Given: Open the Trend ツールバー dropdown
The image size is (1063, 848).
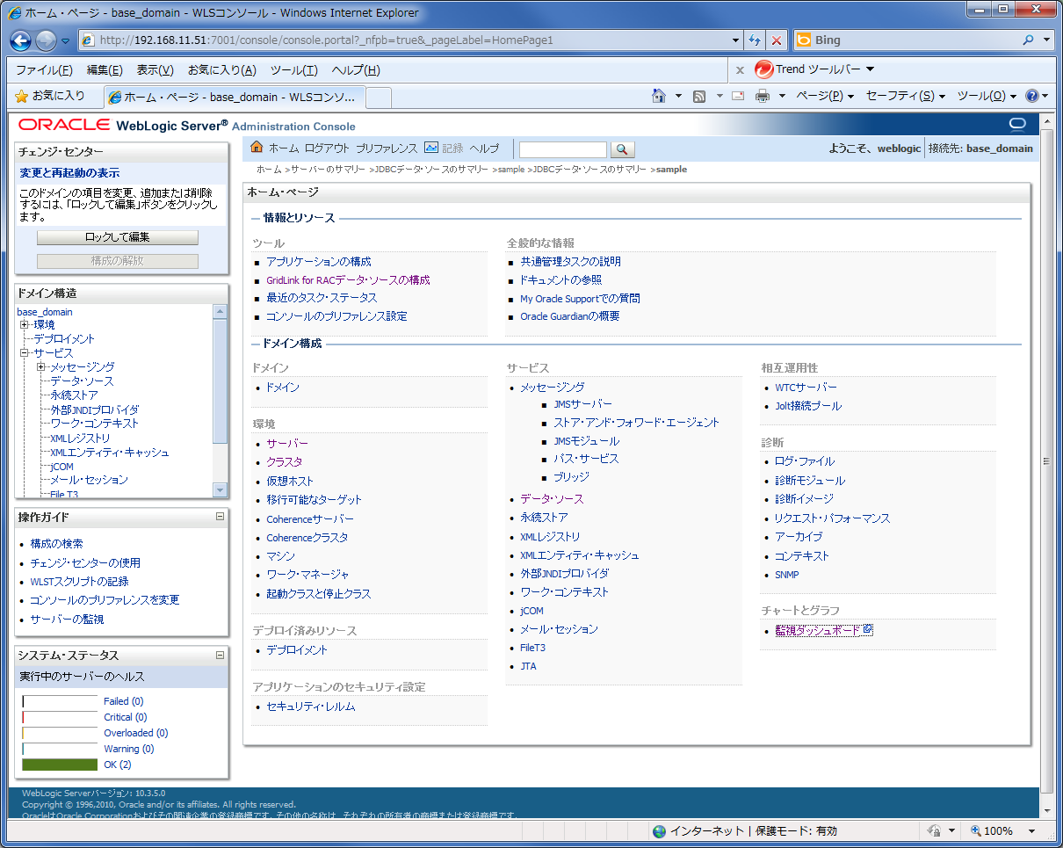Looking at the screenshot, I should (870, 69).
